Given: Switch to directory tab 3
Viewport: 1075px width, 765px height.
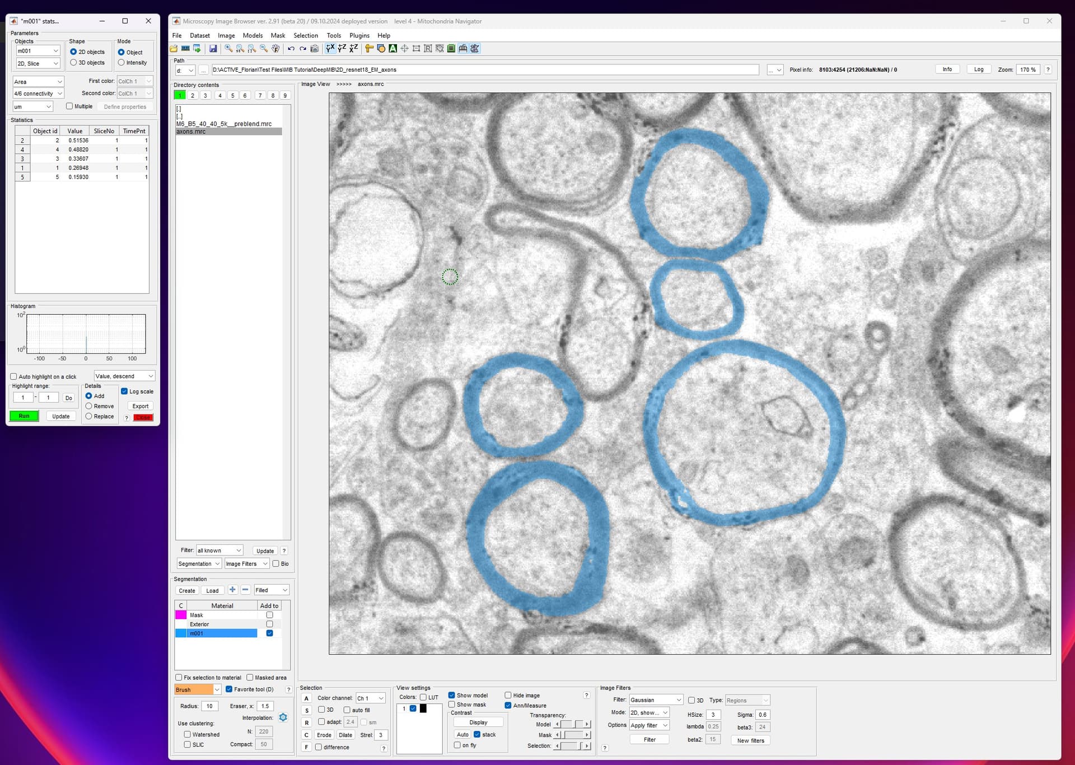Looking at the screenshot, I should 205,95.
